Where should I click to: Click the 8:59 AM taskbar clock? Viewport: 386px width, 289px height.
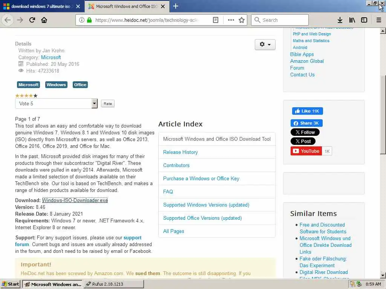coord(373,284)
